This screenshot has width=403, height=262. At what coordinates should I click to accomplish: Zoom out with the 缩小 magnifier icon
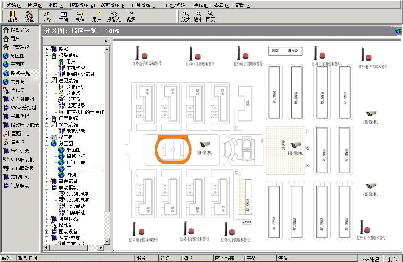(198, 16)
